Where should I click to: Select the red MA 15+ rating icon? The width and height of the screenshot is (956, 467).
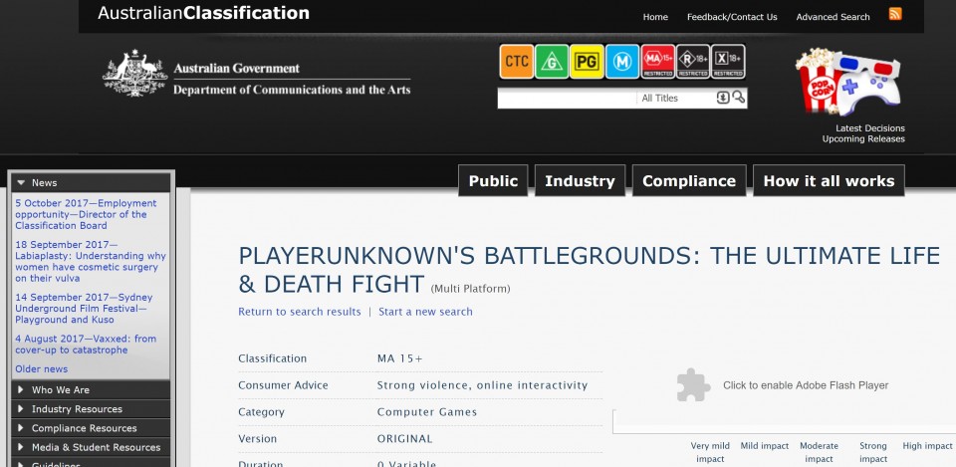(x=657, y=61)
